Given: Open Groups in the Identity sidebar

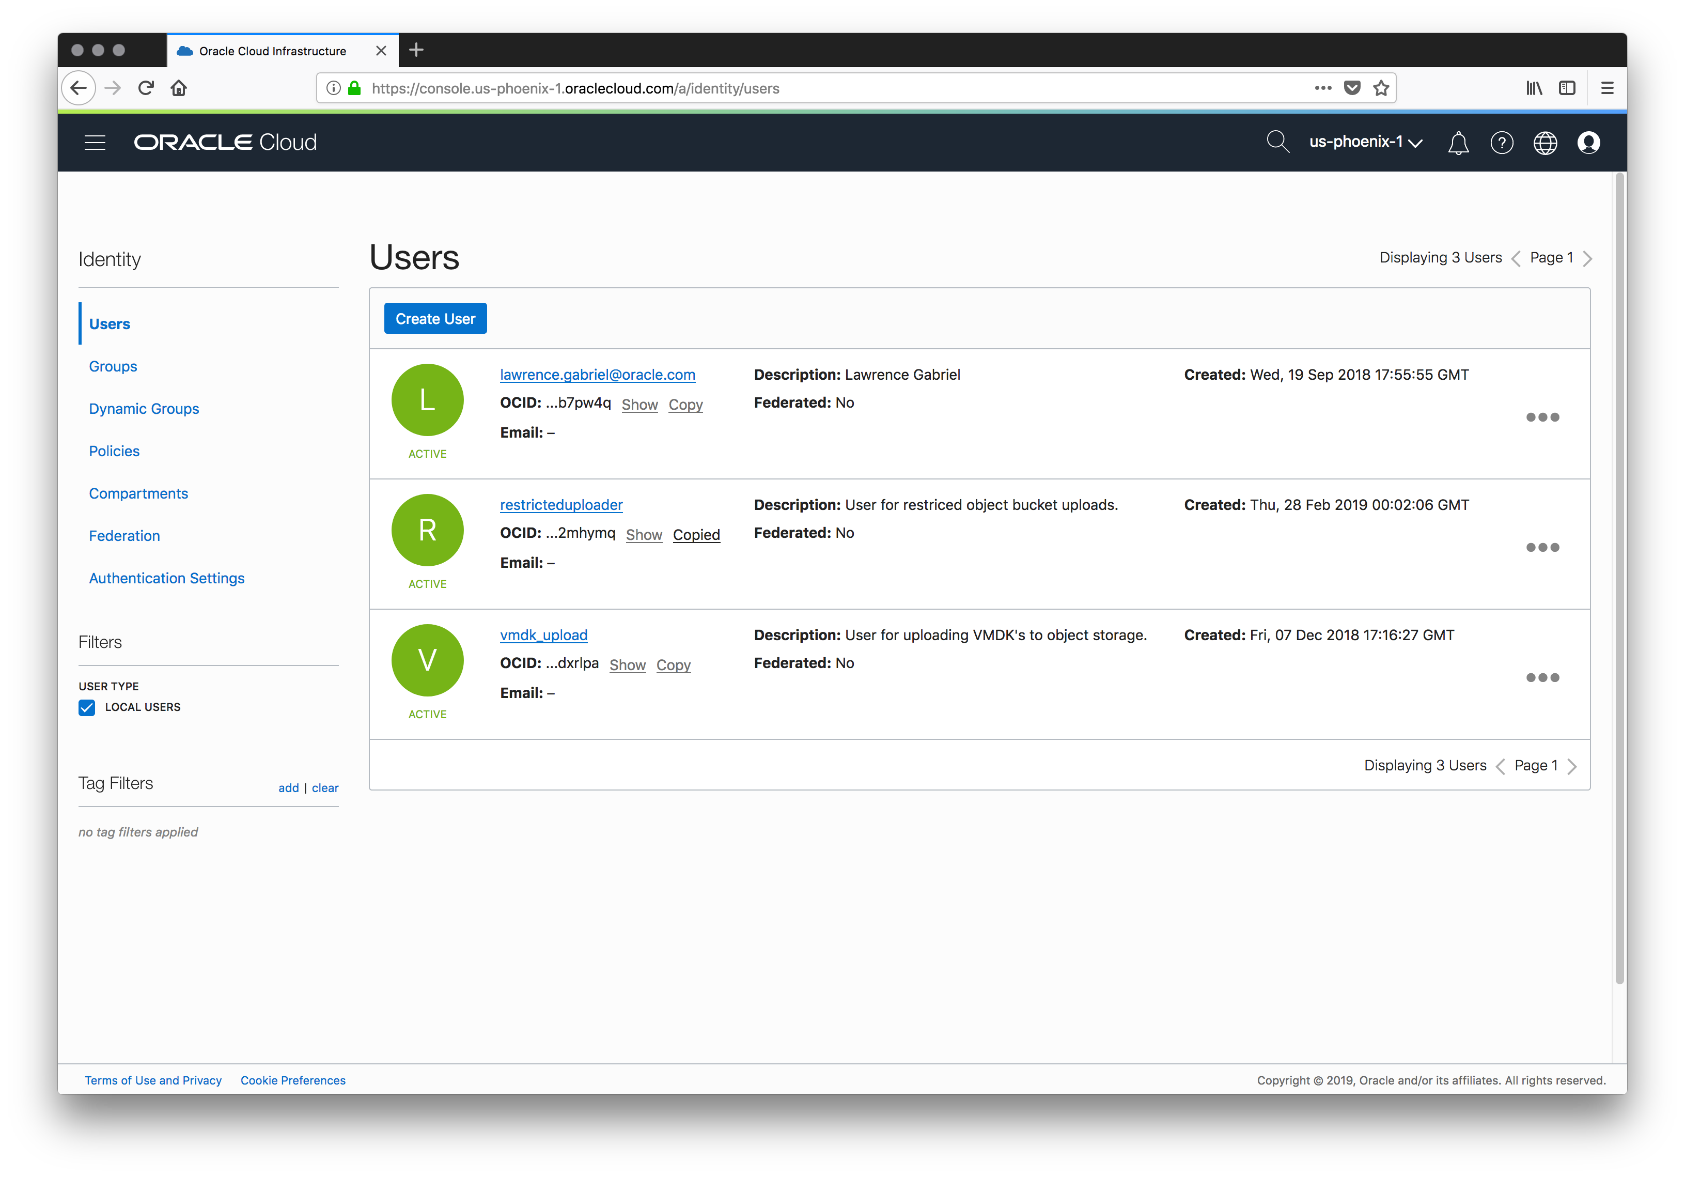Looking at the screenshot, I should tap(113, 366).
